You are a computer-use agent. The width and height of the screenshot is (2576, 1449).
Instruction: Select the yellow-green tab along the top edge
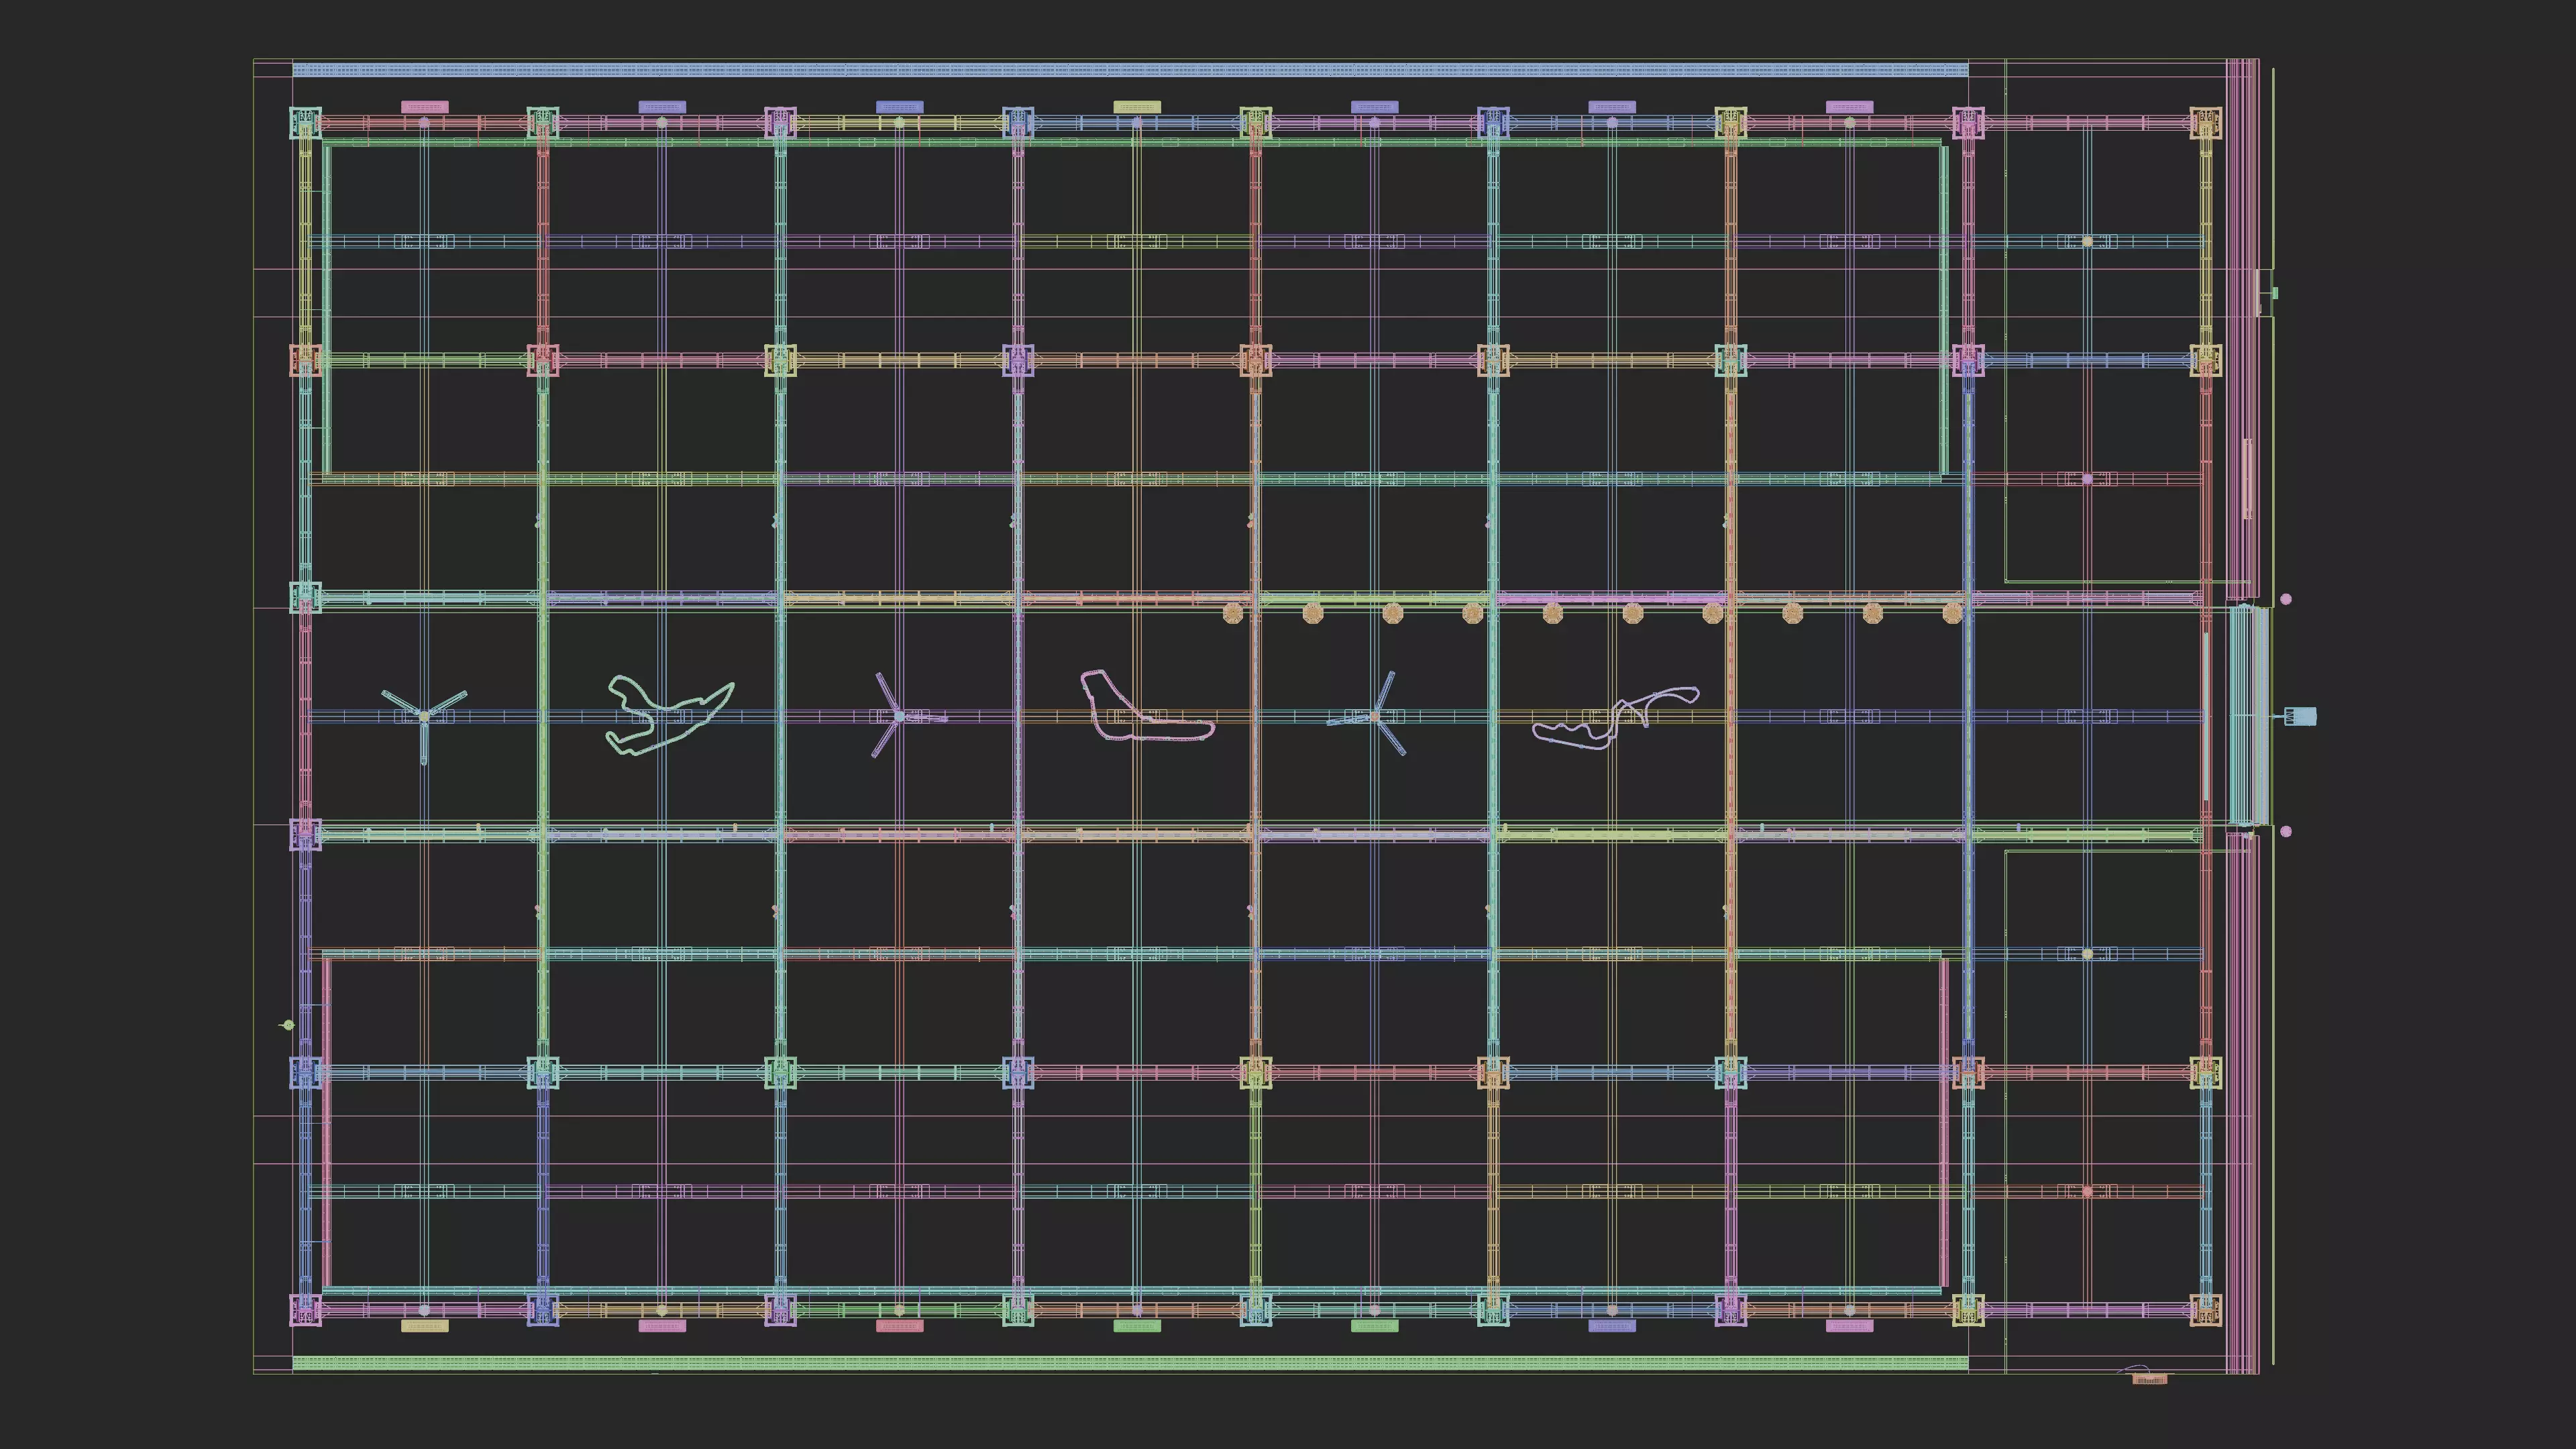tap(1137, 107)
